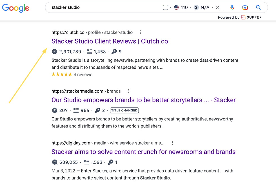
Task: Open the Google logo homepage link
Action: pyautogui.click(x=16, y=8)
